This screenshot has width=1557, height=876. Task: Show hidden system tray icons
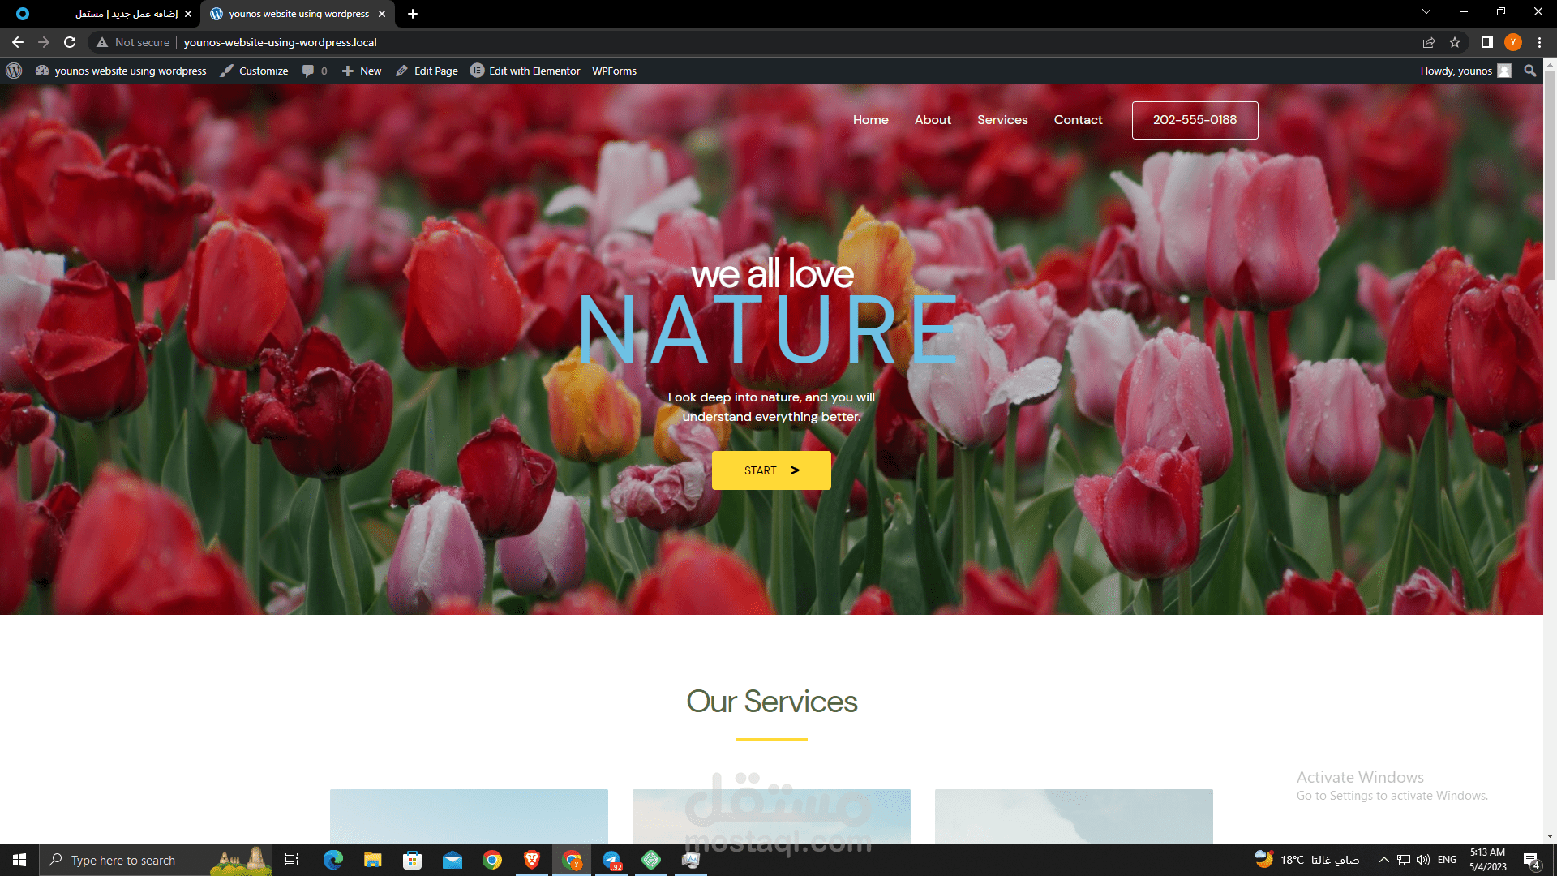pyautogui.click(x=1383, y=860)
